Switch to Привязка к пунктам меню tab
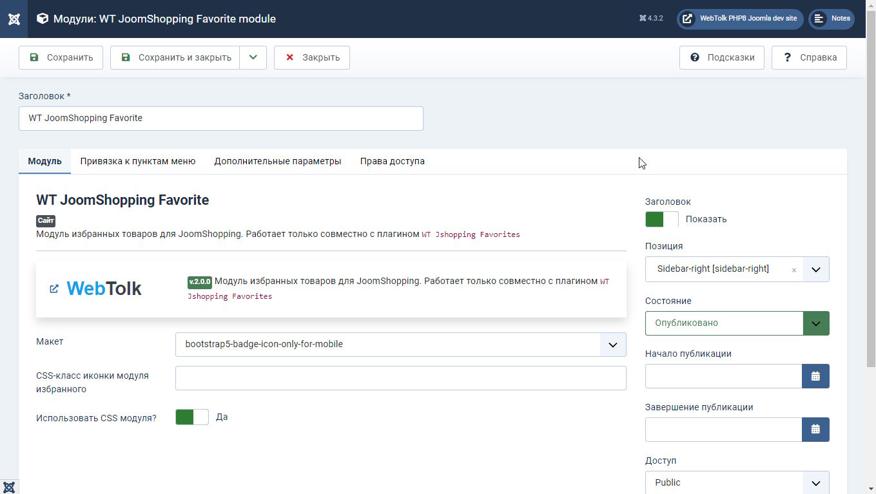876x494 pixels. 138,161
